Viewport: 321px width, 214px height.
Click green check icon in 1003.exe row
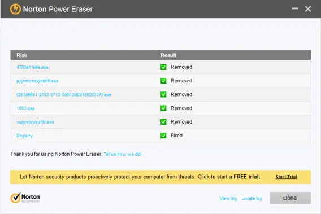tap(163, 108)
